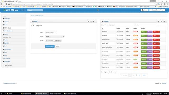Click Save Category button
Viewport: 169px width, 95px height.
(50, 46)
